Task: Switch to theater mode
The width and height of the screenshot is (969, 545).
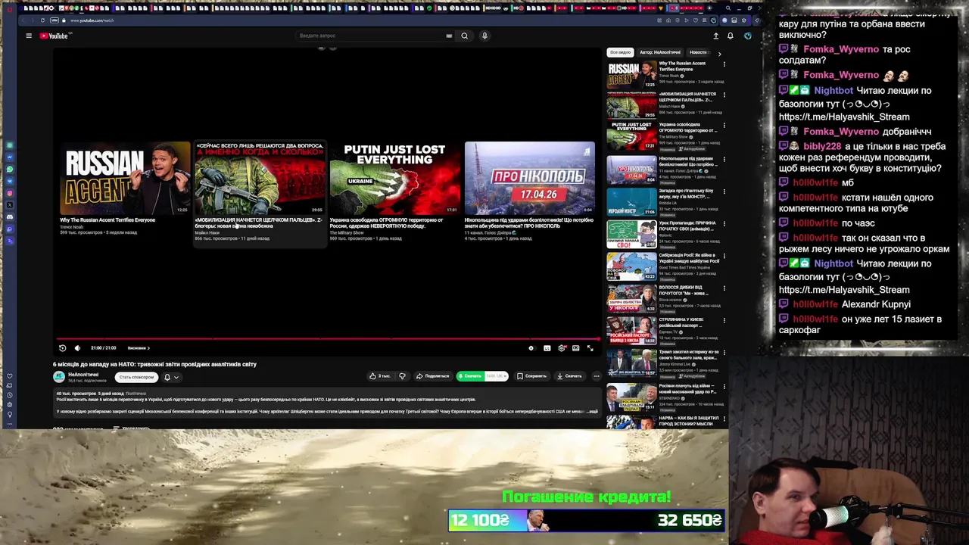Action: coord(576,348)
